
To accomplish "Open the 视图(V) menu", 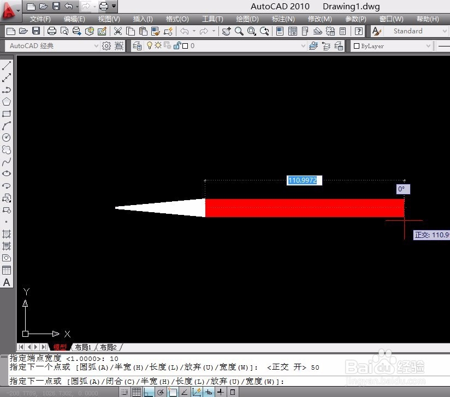I will [x=109, y=19].
